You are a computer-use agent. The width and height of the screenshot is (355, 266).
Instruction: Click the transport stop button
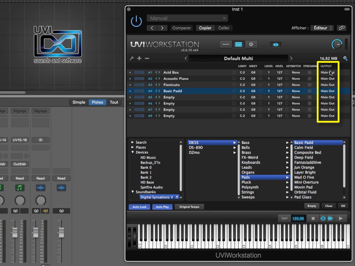313,218
